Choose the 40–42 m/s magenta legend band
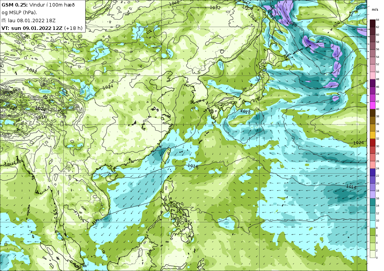 tap(372, 105)
